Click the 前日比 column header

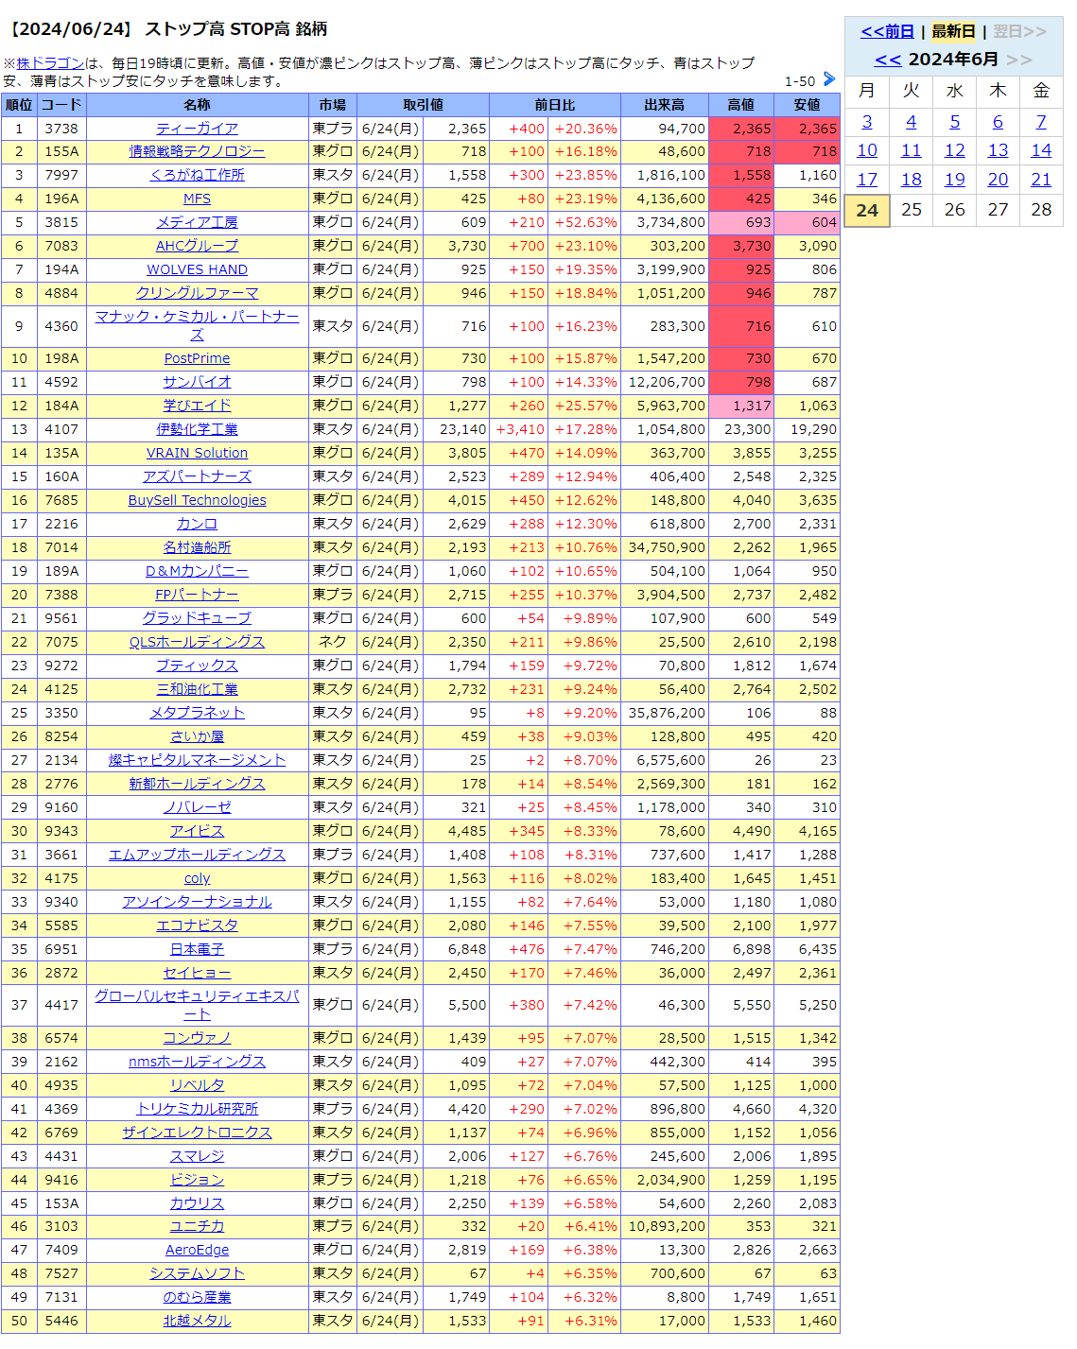pos(554,105)
